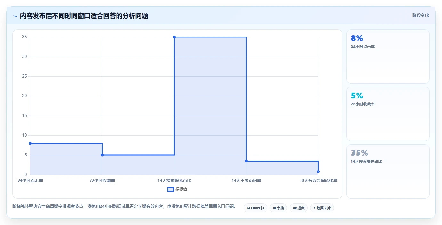The image size is (442, 225).
Task: Open the 8% 24小时点击率 card
Action: (388, 57)
